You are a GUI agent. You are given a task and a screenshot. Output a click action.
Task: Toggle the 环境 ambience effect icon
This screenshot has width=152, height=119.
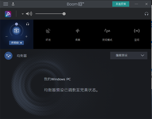48,31
